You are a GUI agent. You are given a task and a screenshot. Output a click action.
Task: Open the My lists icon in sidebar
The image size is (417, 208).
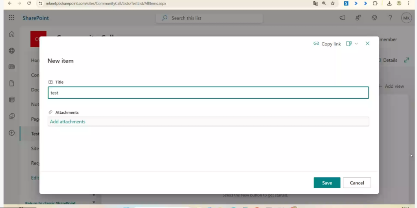click(x=12, y=100)
